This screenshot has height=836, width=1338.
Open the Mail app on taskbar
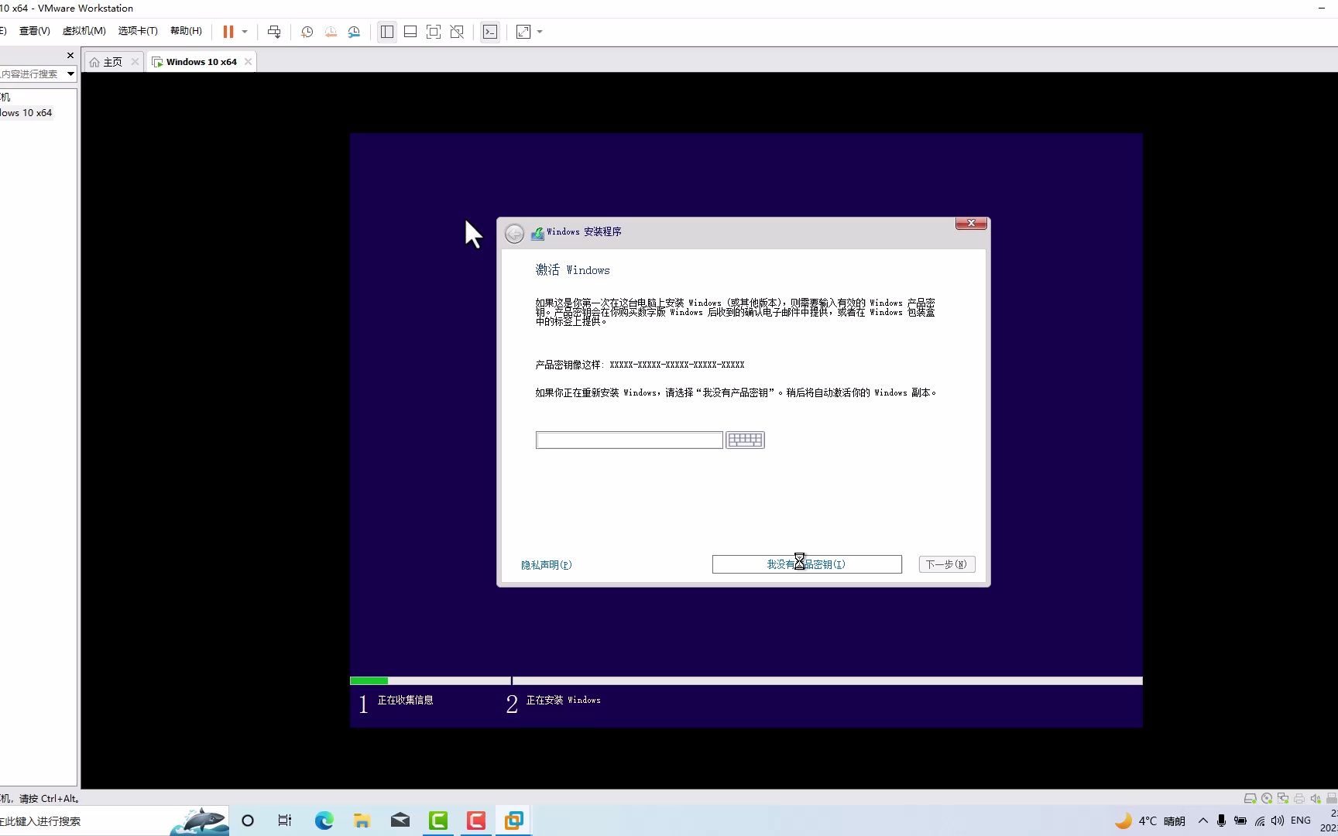[x=400, y=821]
